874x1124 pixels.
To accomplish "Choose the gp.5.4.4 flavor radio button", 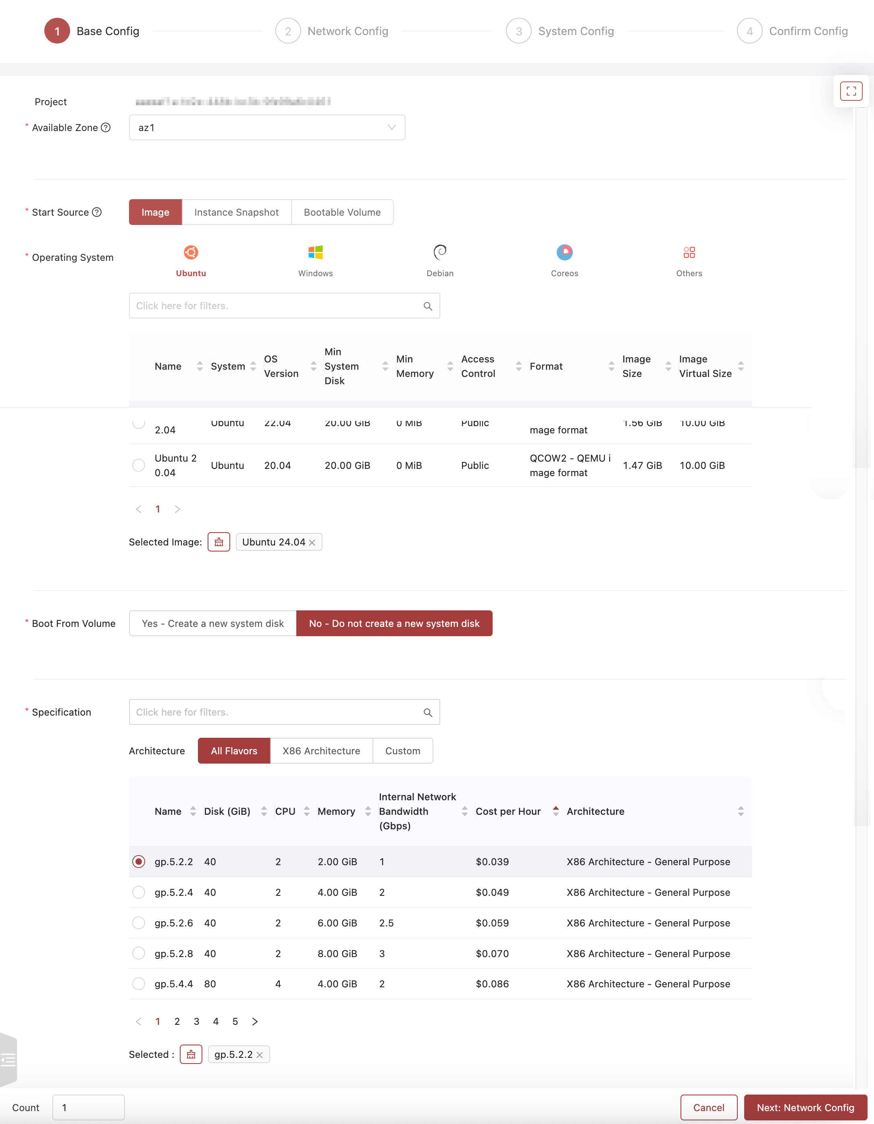I will [138, 984].
